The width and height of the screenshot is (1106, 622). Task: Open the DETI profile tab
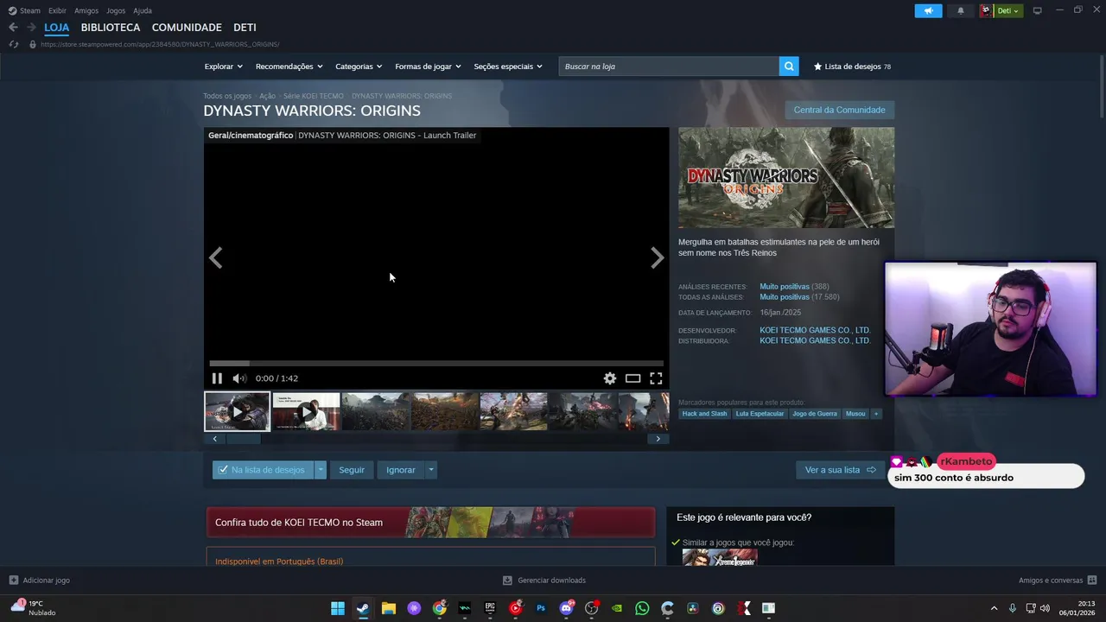pos(245,28)
